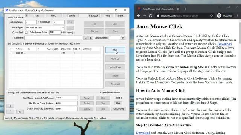Click the Download link in first paragraph
The height and width of the screenshot is (135, 241).
(x=224, y=44)
